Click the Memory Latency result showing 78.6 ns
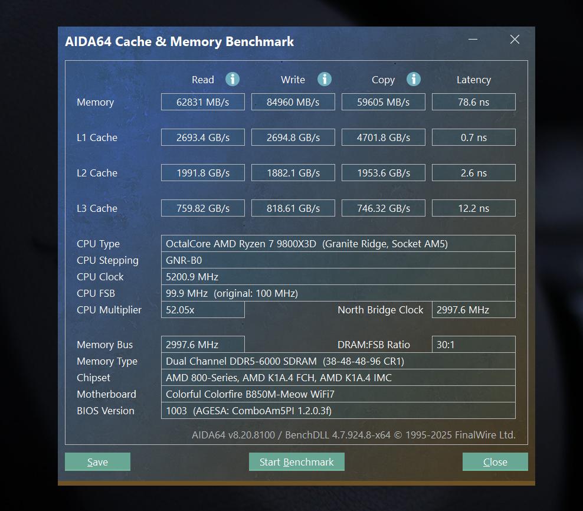This screenshot has height=511, width=583. (x=474, y=101)
